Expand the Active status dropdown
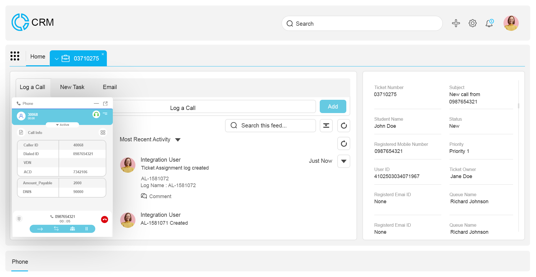 [x=62, y=125]
